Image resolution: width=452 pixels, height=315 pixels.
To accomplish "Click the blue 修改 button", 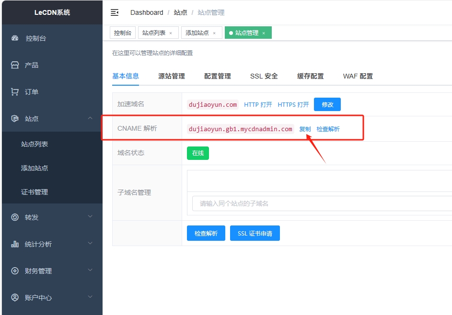I will [x=327, y=104].
